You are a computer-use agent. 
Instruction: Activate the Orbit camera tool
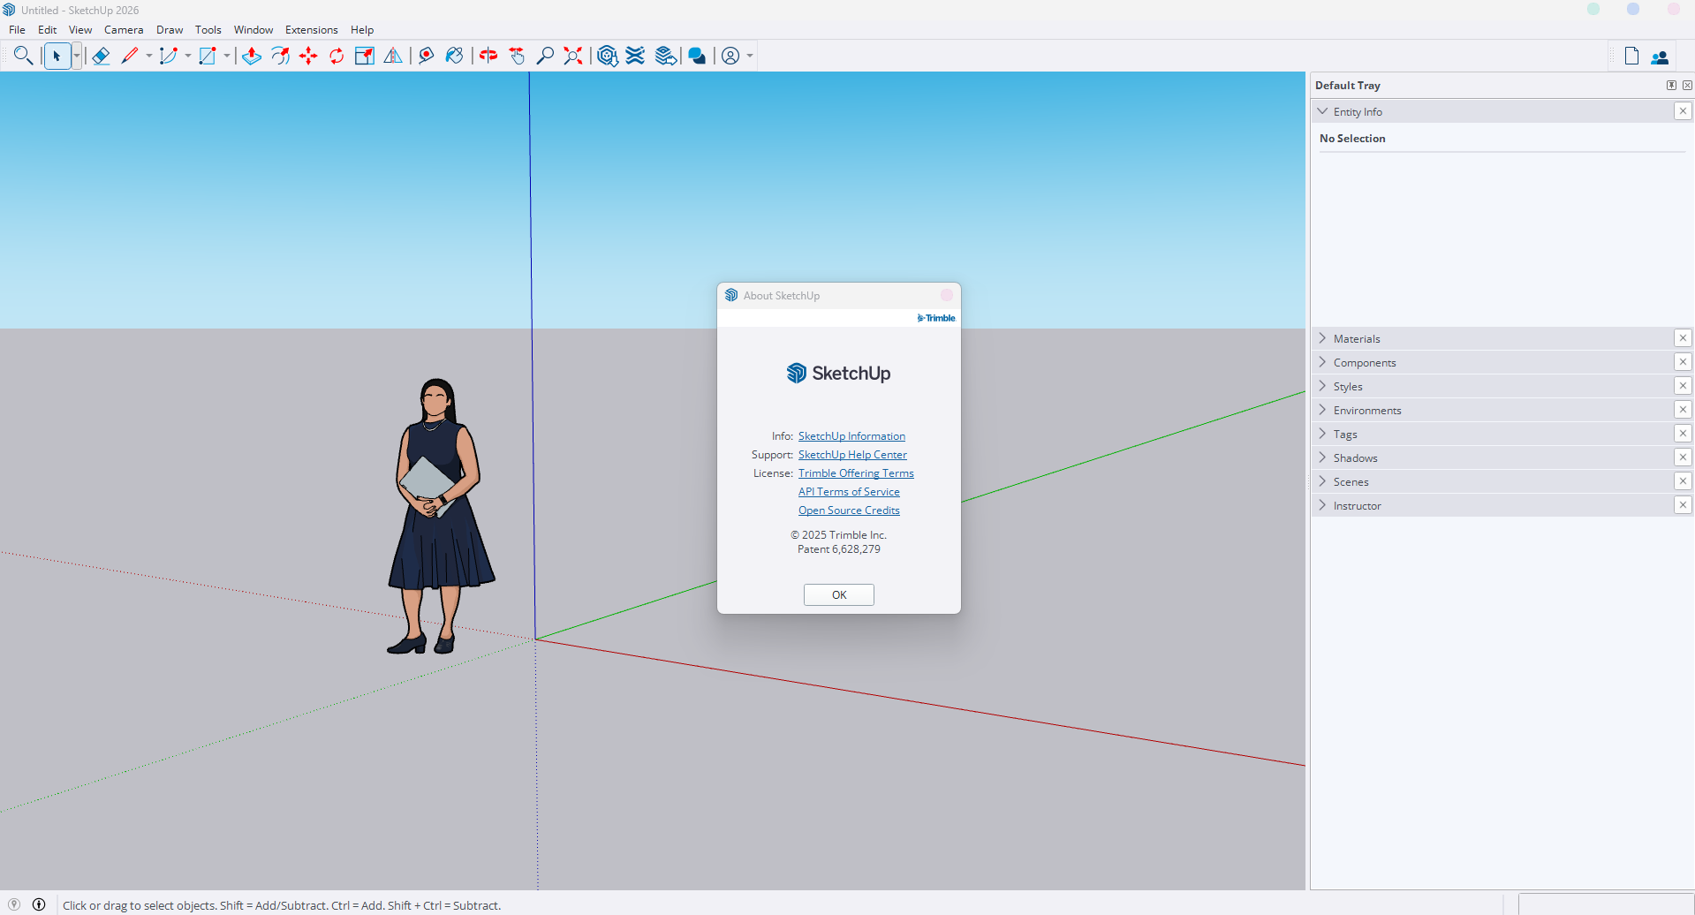[488, 57]
